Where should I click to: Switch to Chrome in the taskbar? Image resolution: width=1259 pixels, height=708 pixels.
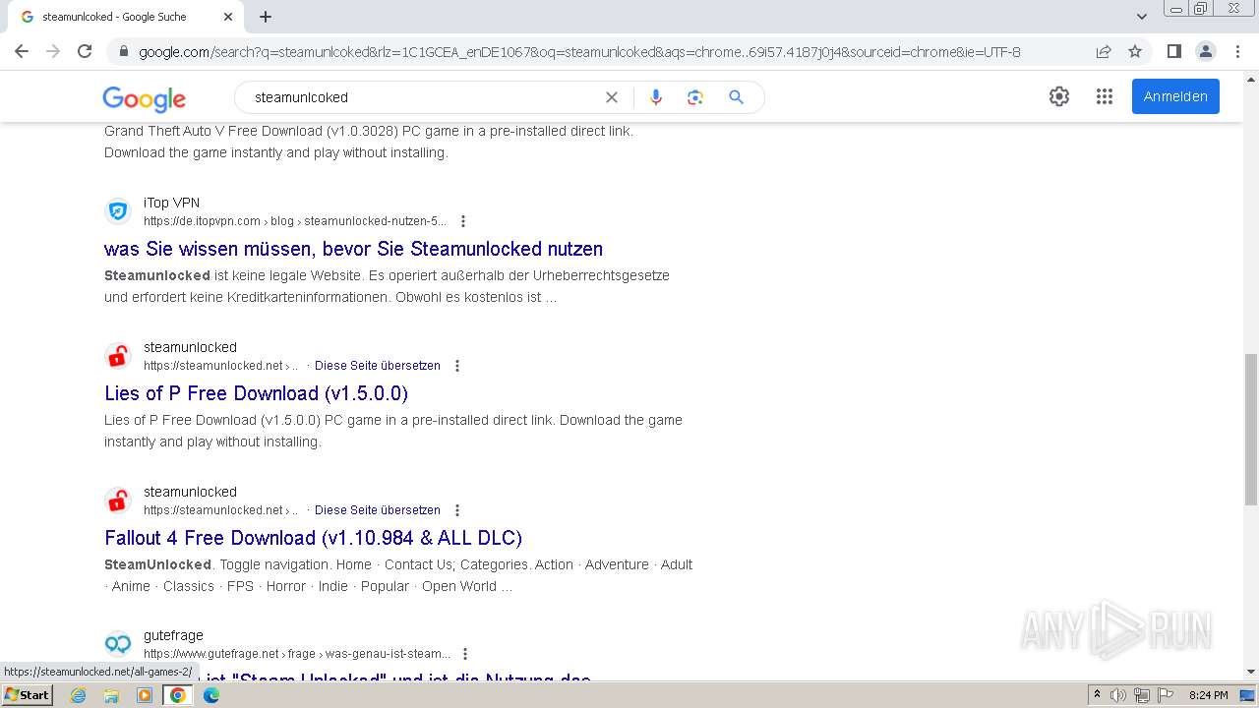pyautogui.click(x=178, y=695)
